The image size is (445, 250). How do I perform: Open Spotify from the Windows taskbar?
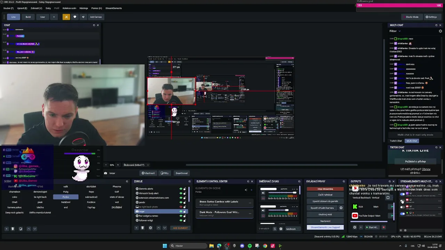250,246
